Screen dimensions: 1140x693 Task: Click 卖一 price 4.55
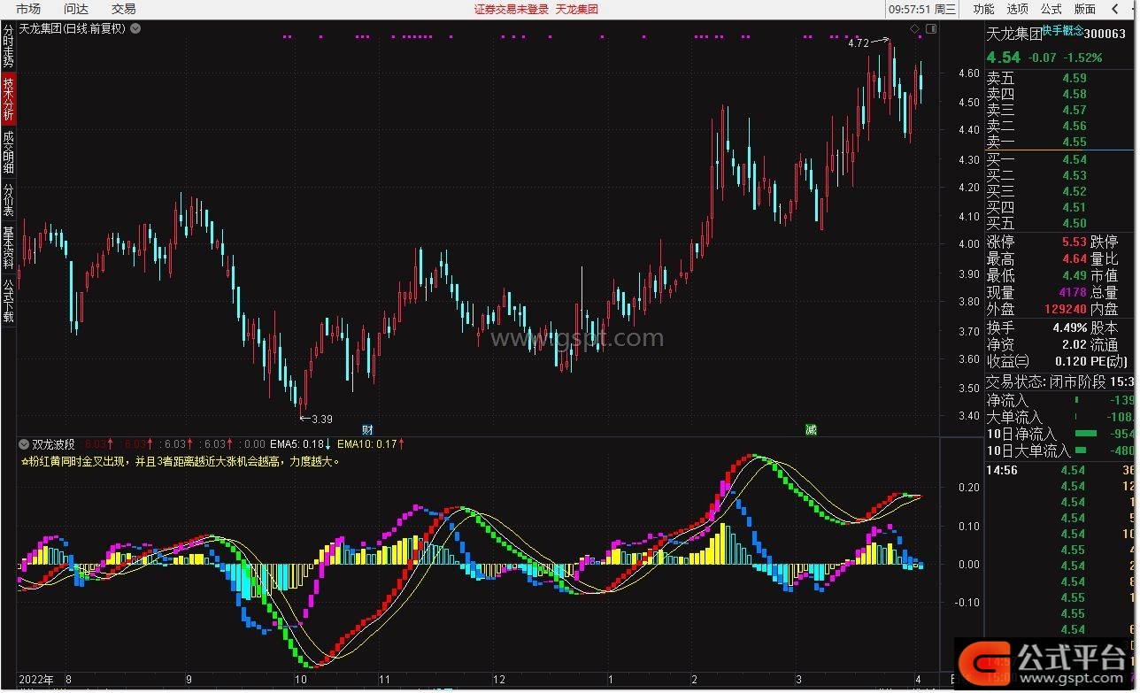click(x=1075, y=142)
